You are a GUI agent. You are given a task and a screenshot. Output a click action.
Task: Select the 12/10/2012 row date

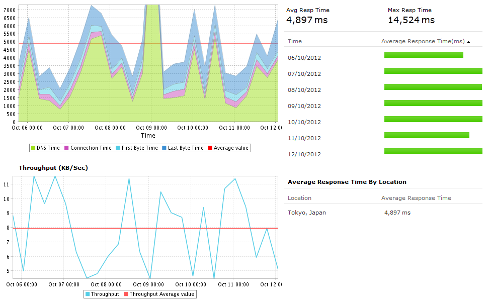click(304, 154)
